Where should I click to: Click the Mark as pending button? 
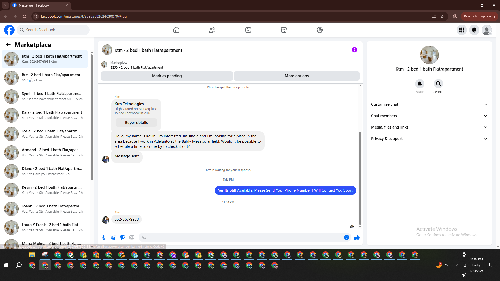[x=167, y=76]
